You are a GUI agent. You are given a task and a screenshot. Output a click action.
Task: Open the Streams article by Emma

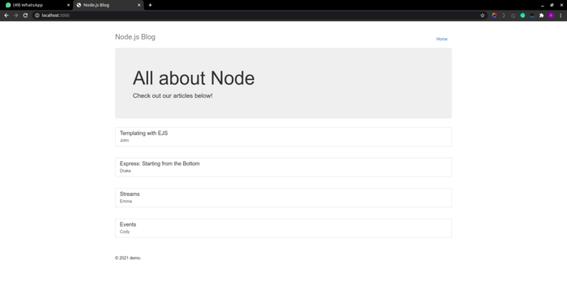click(283, 198)
